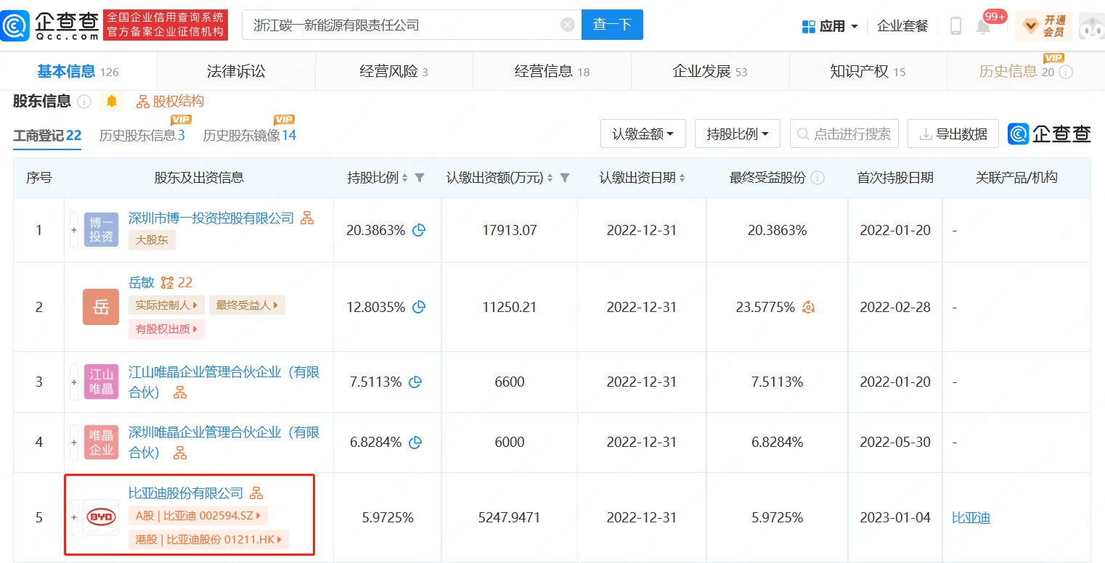The image size is (1105, 563).
Task: Expand row 1 with the plus toggle
Action: (74, 230)
